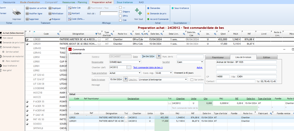Click the Autre link
Image resolution: width=294 pixels, height=131 pixels.
200,67
